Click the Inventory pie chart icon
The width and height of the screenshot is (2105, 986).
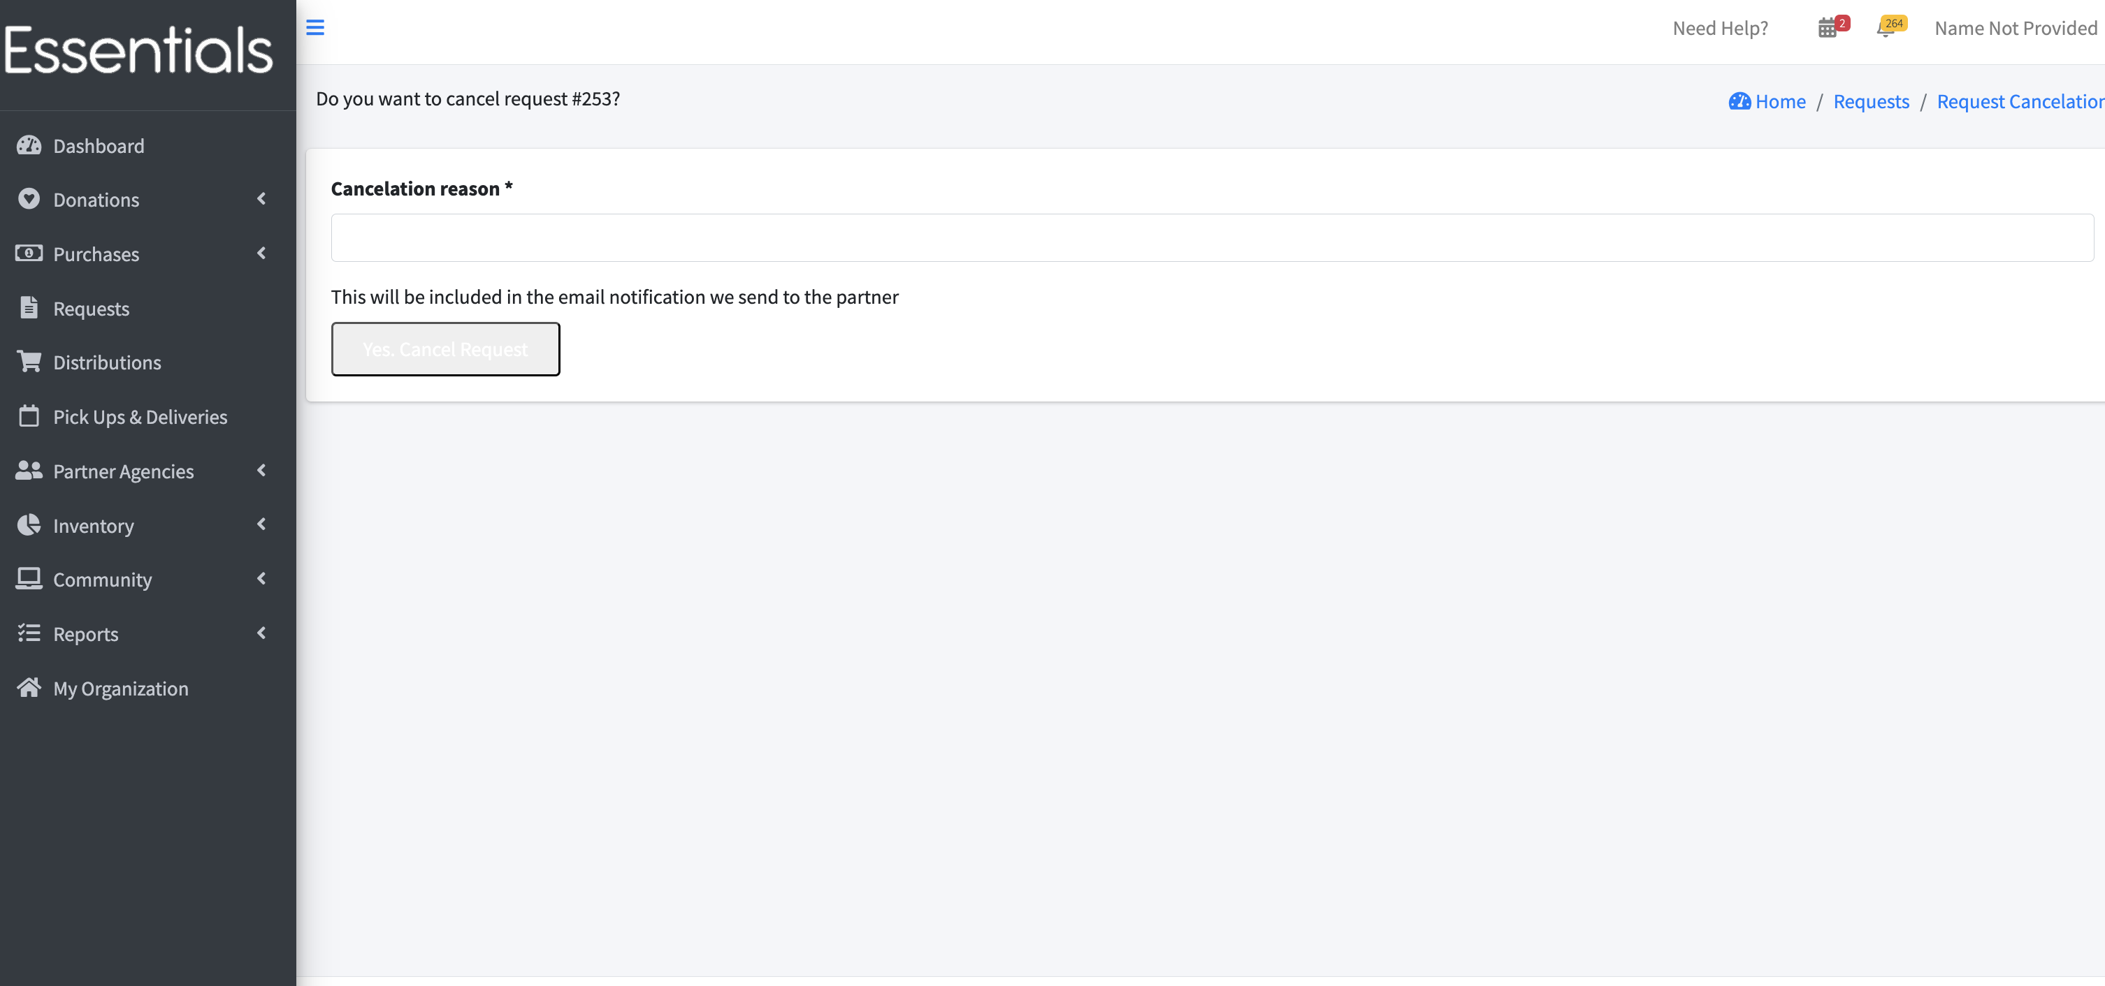(x=29, y=525)
